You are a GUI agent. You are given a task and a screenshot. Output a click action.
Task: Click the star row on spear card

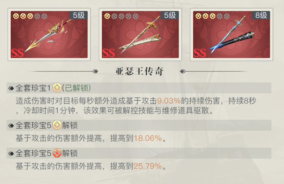[30, 16]
